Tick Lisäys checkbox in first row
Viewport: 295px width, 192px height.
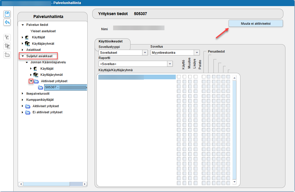190,77
